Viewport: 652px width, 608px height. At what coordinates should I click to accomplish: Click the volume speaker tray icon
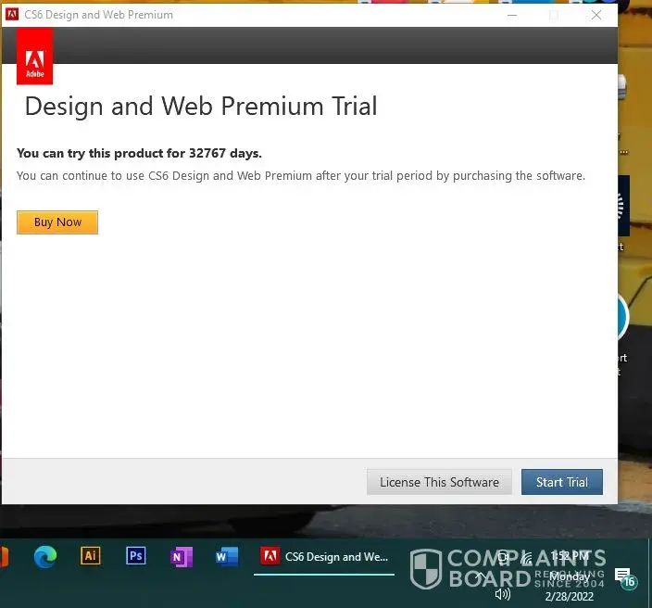tap(503, 594)
